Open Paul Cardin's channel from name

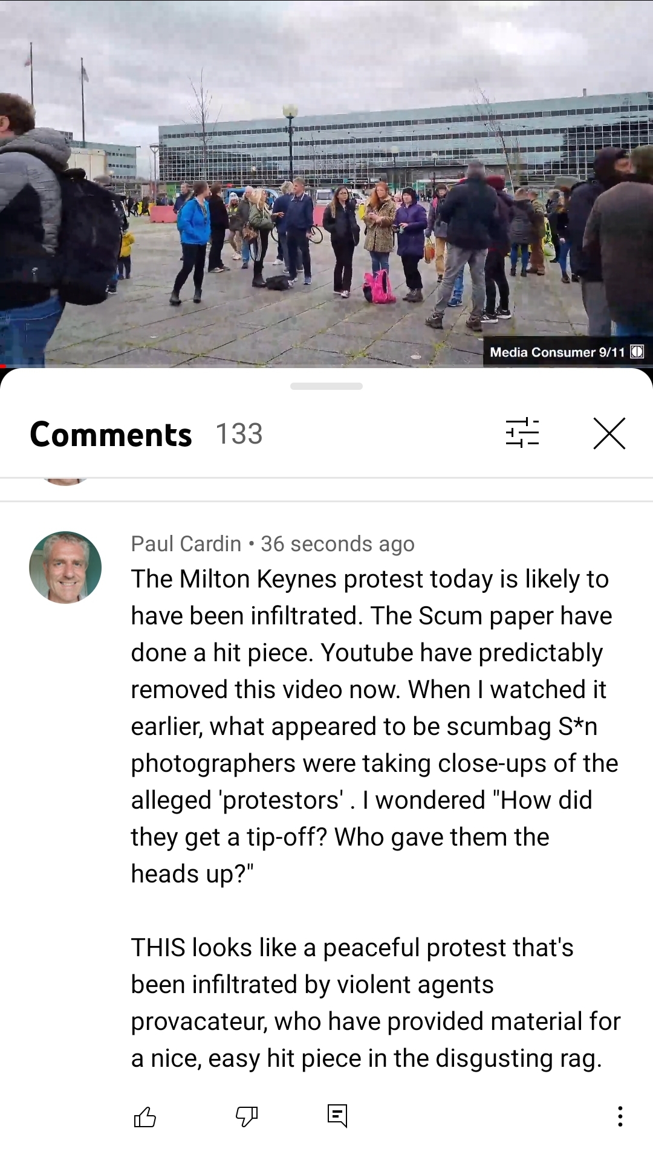pyautogui.click(x=186, y=544)
